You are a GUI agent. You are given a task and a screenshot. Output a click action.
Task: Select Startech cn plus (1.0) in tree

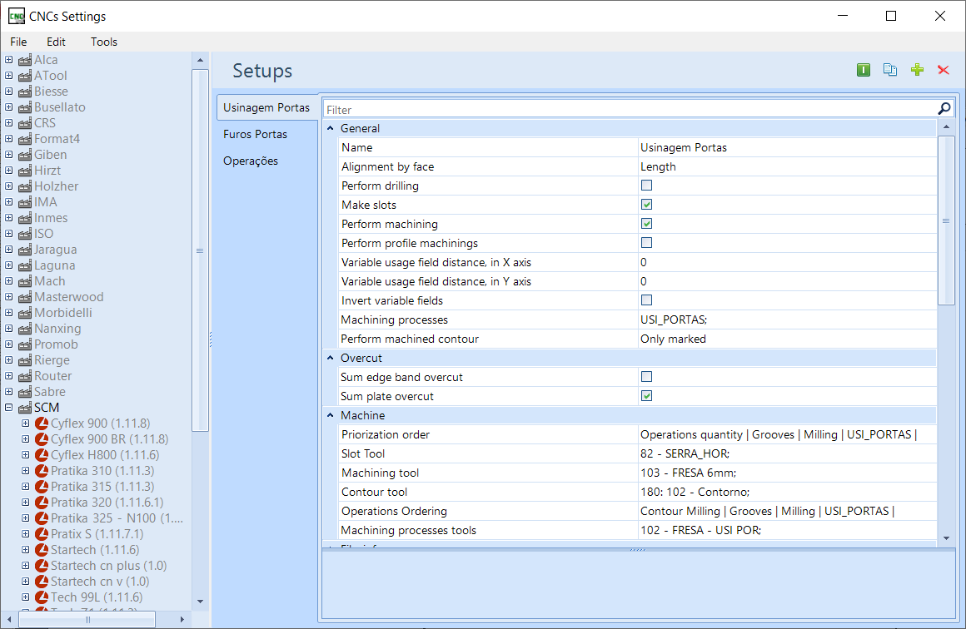pos(108,566)
